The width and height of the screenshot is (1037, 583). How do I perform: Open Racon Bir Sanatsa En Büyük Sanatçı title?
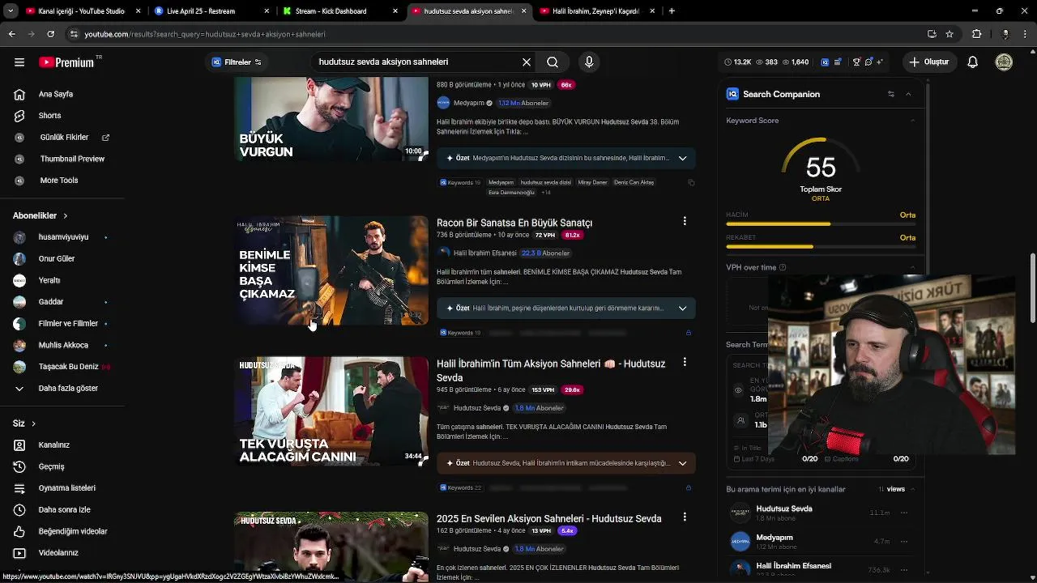pos(514,223)
